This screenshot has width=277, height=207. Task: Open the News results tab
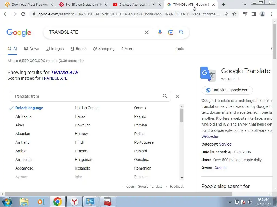(x=32, y=49)
